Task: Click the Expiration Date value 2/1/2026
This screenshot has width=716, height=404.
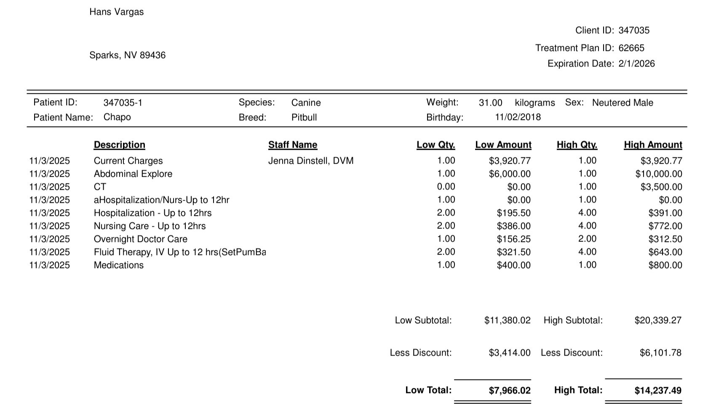Action: tap(636, 64)
